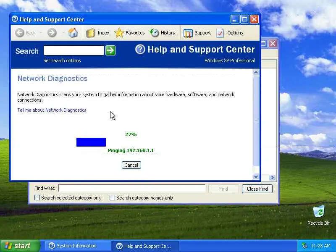Screen dimensions: 336x252
Task: Enable Search selected category only
Action: coord(37,197)
